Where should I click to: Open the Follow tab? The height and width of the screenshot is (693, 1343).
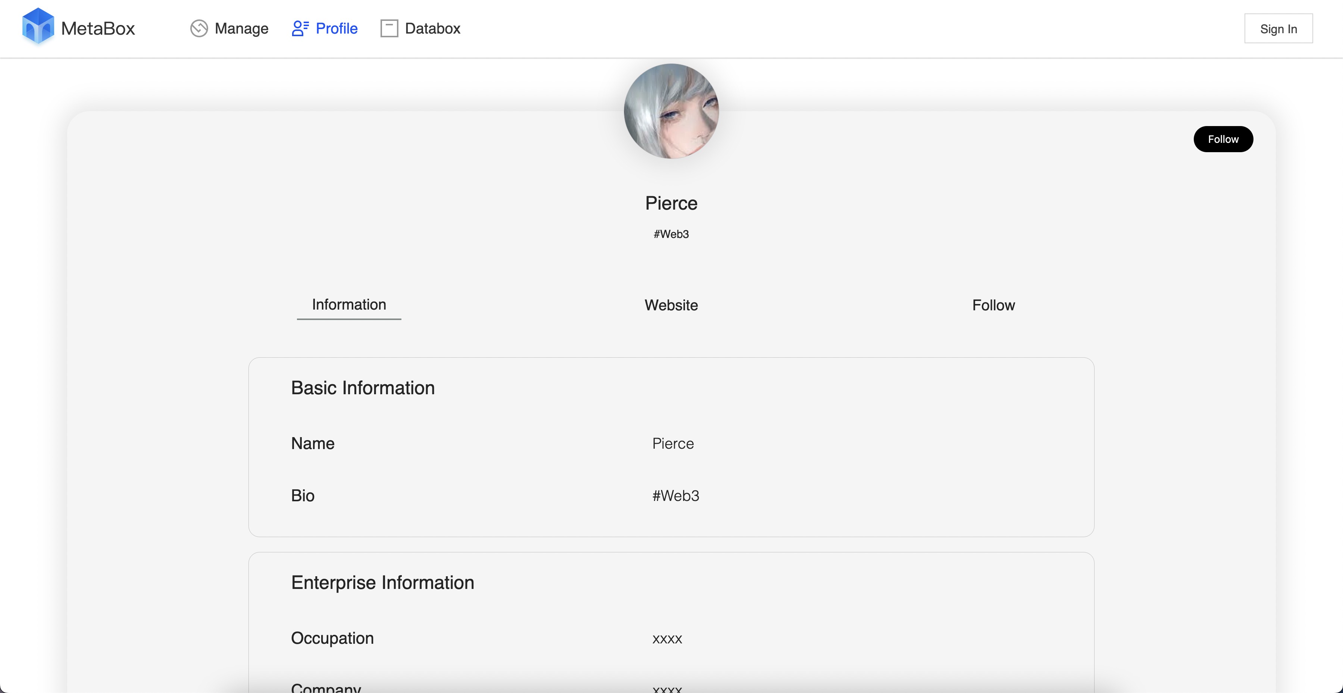[x=993, y=305]
